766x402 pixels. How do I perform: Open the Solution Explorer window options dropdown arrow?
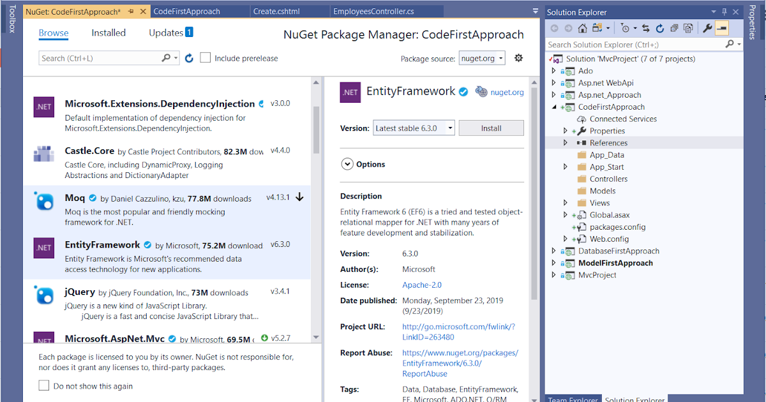714,12
